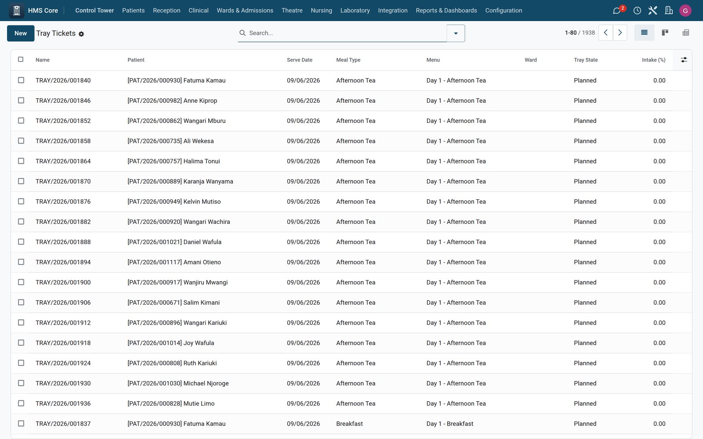
Task: Open the Reports & Dashboards menu
Action: click(446, 11)
